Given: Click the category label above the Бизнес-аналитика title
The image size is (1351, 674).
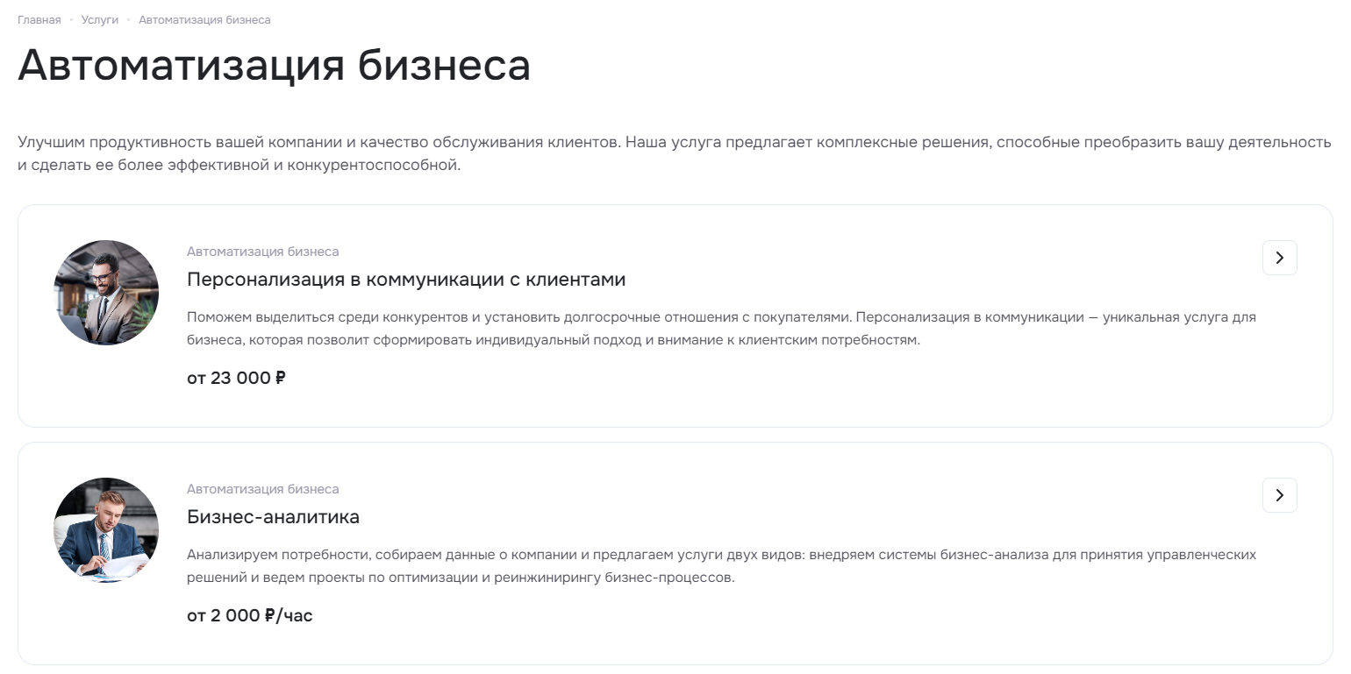Looking at the screenshot, I should (262, 489).
